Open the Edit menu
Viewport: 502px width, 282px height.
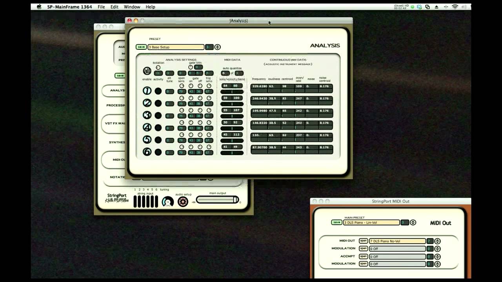pyautogui.click(x=115, y=7)
